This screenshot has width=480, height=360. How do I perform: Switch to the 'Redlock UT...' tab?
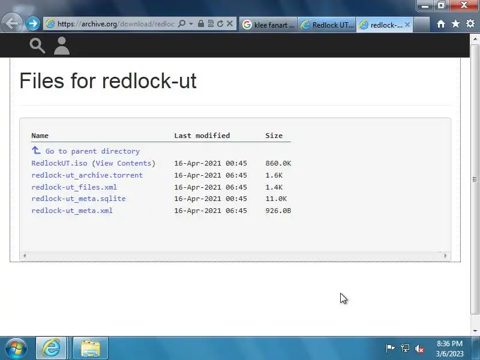point(326,25)
